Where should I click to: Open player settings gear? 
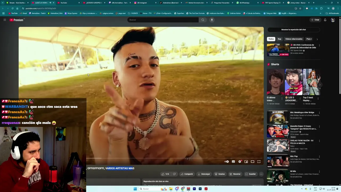pos(240,162)
